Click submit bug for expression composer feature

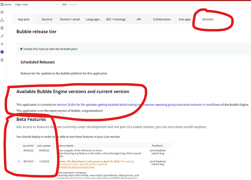158,164
